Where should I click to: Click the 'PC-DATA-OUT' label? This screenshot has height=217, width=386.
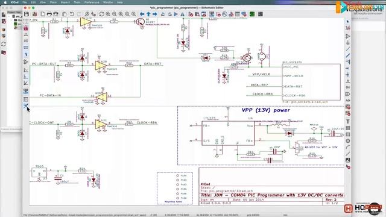click(44, 64)
